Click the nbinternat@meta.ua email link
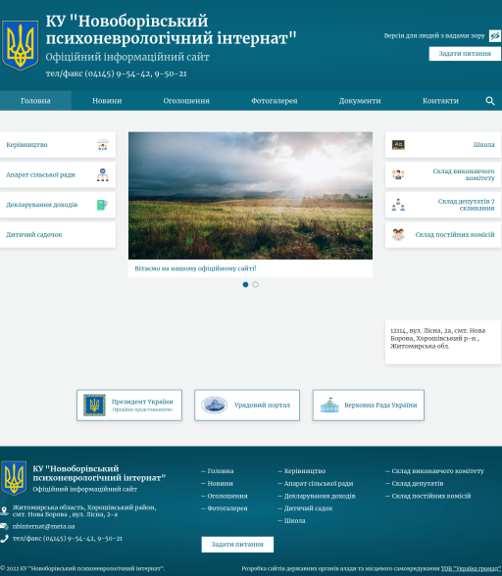 click(x=43, y=526)
